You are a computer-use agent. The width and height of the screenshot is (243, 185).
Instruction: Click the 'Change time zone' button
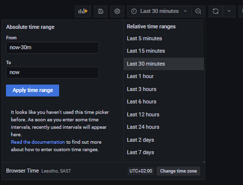(178, 171)
